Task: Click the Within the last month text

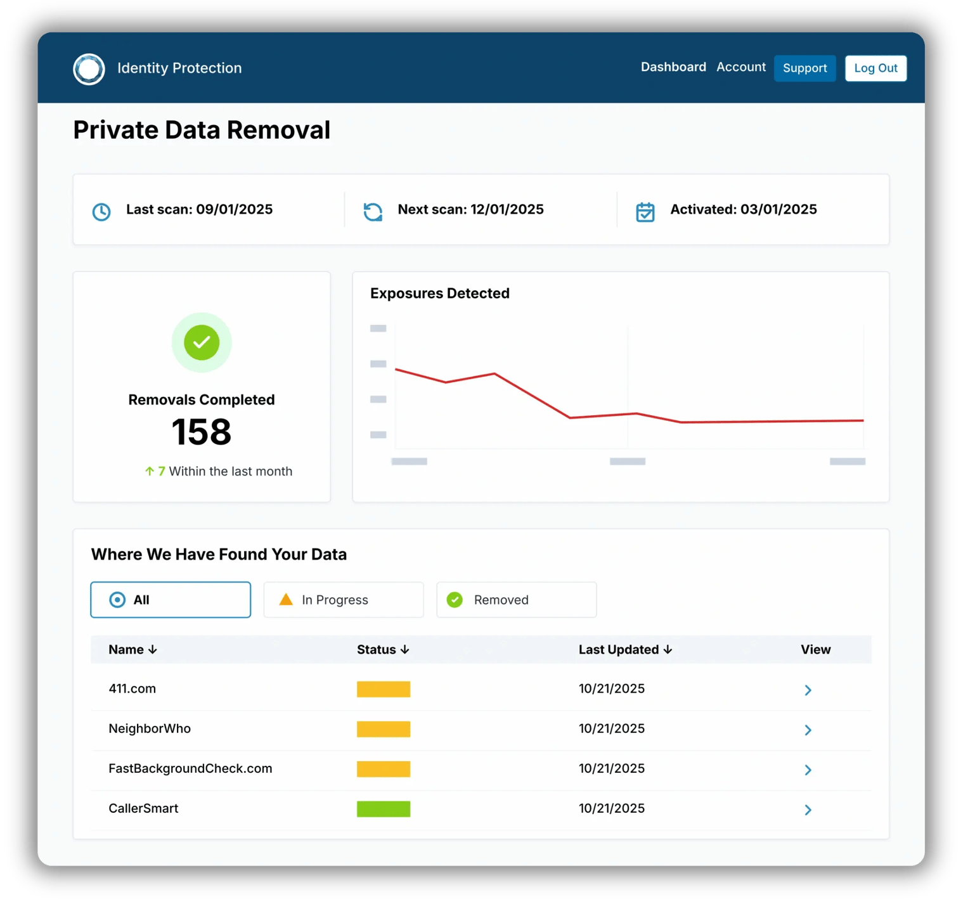Action: [231, 471]
